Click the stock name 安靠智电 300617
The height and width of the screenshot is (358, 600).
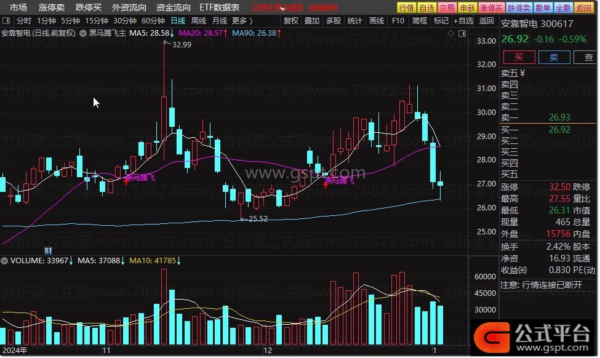pos(537,24)
